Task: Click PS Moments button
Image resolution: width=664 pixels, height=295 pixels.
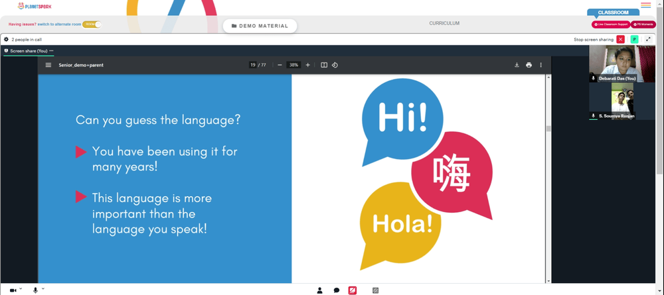Action: (643, 25)
